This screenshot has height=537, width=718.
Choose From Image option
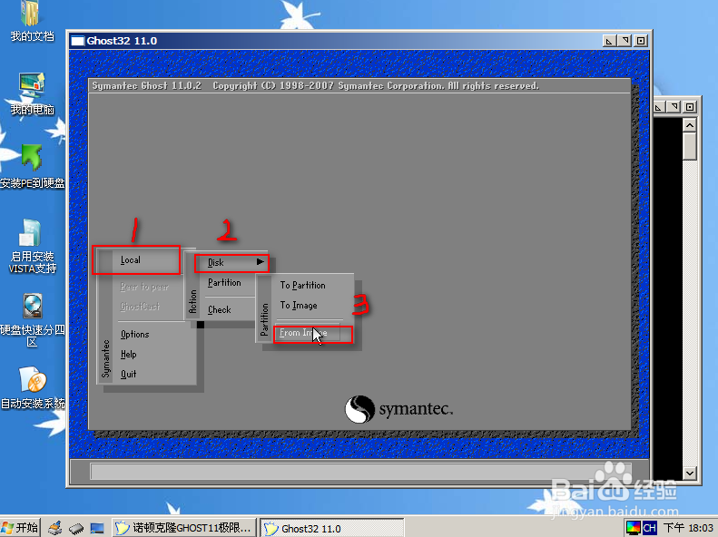[x=307, y=334]
